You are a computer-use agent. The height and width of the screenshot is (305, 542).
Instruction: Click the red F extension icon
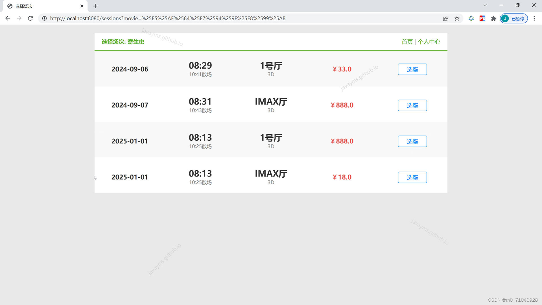[482, 18]
